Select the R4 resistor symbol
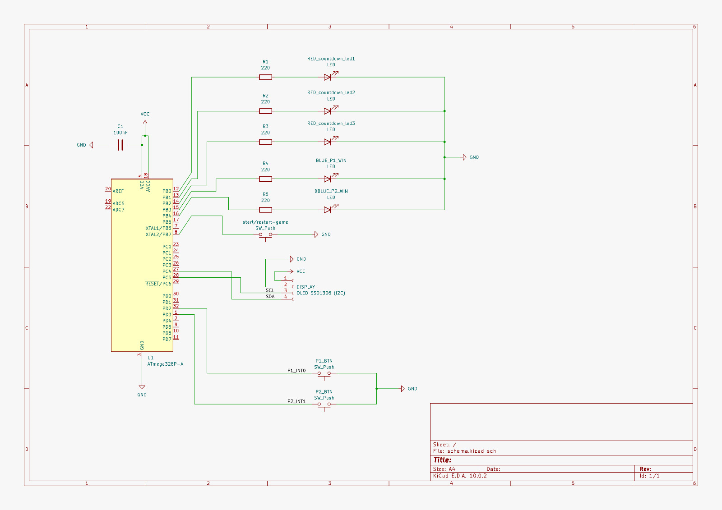This screenshot has width=722, height=510. 265,179
